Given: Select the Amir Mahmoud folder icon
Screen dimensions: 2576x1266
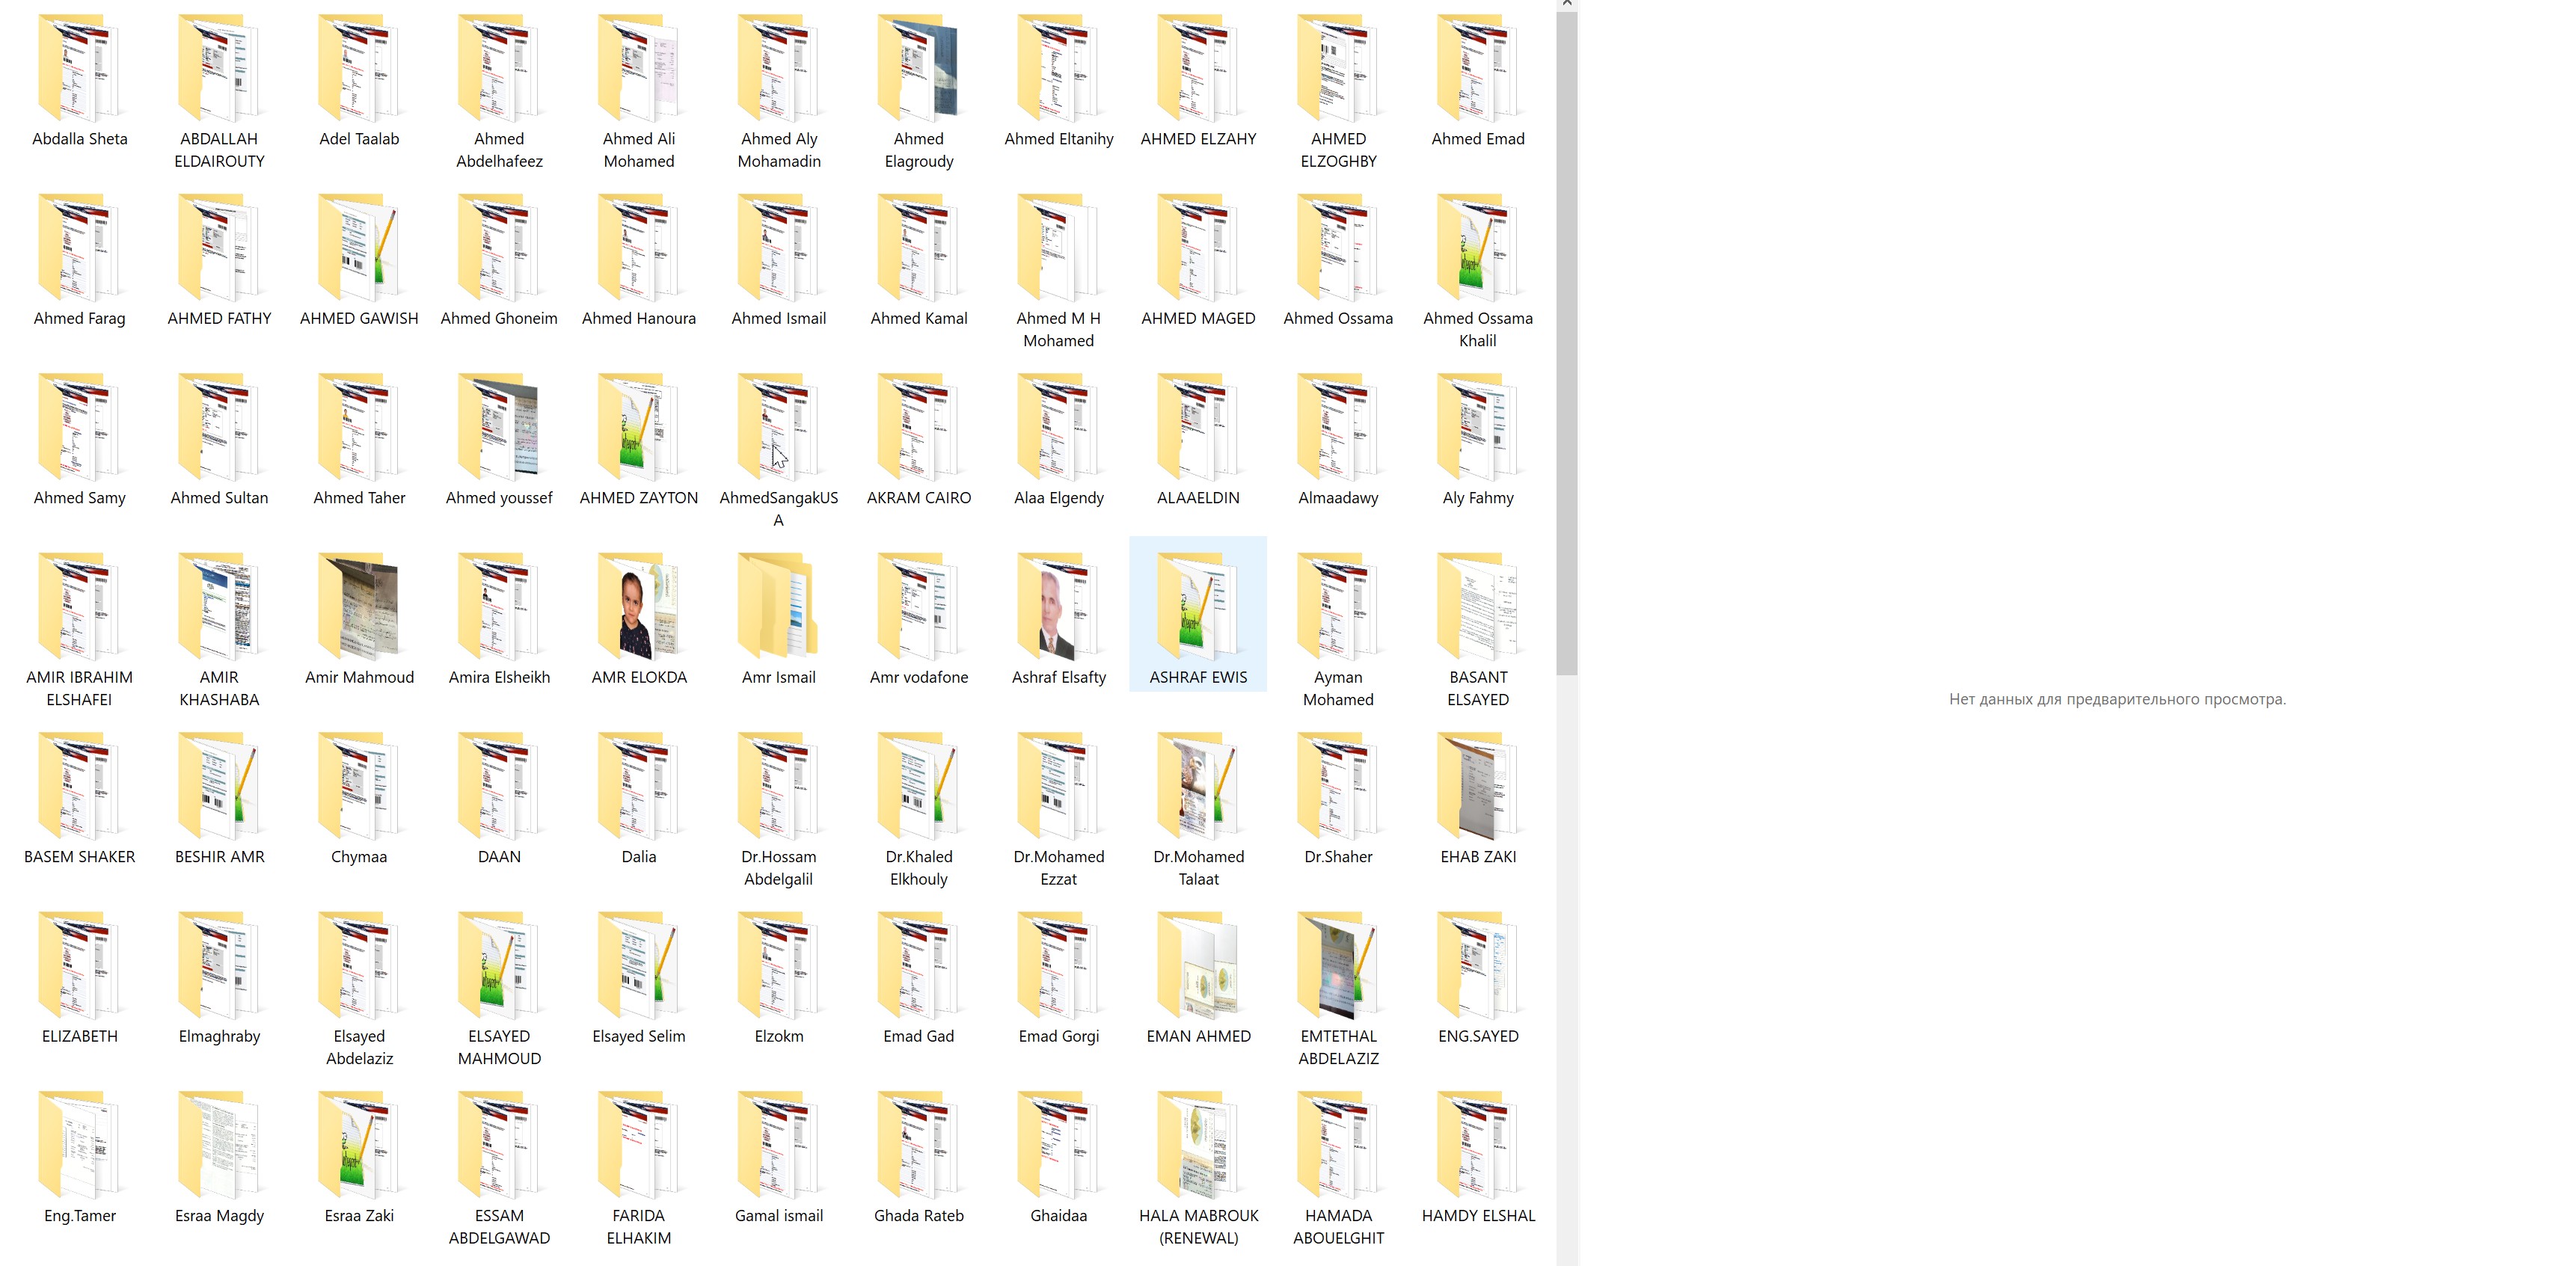Looking at the screenshot, I should pyautogui.click(x=359, y=608).
